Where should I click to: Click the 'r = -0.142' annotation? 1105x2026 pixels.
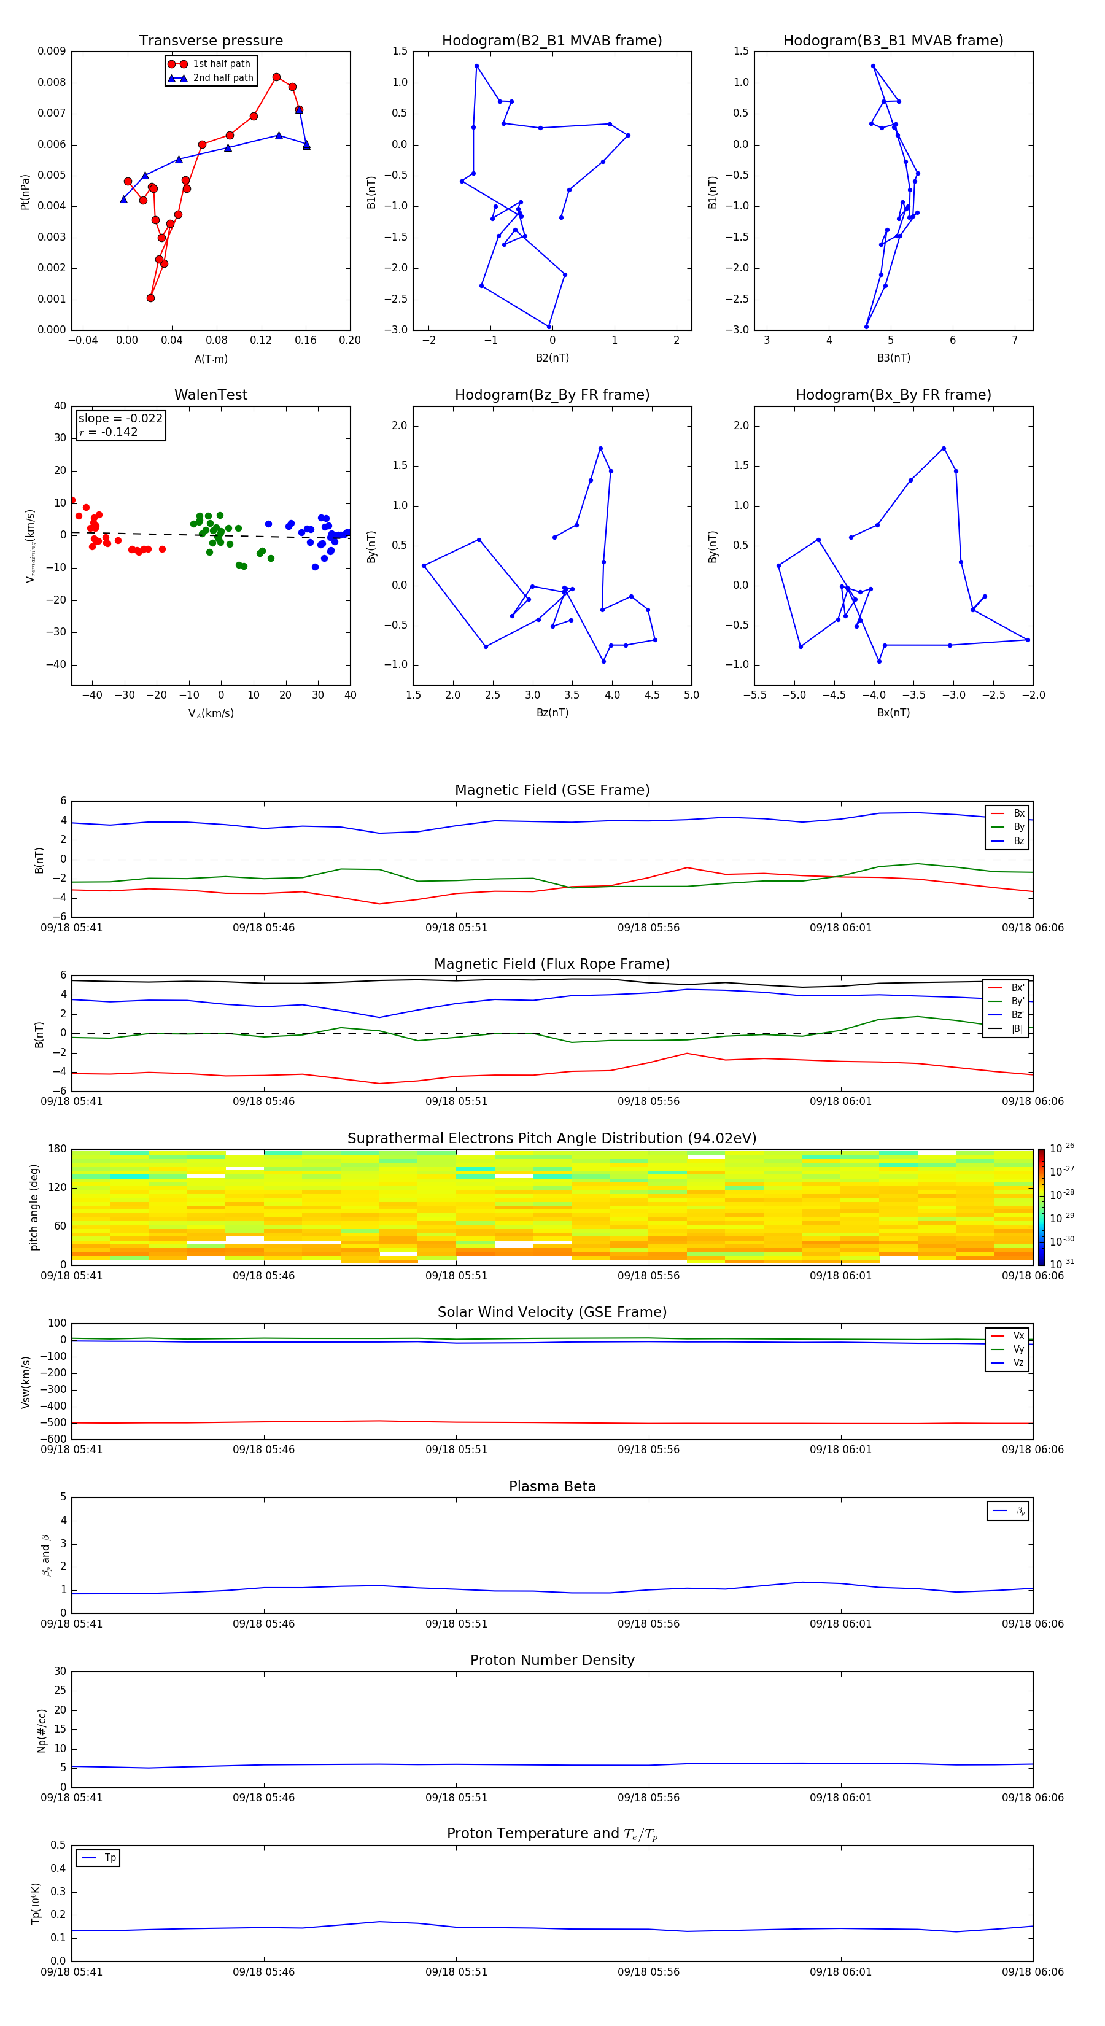[x=109, y=432]
